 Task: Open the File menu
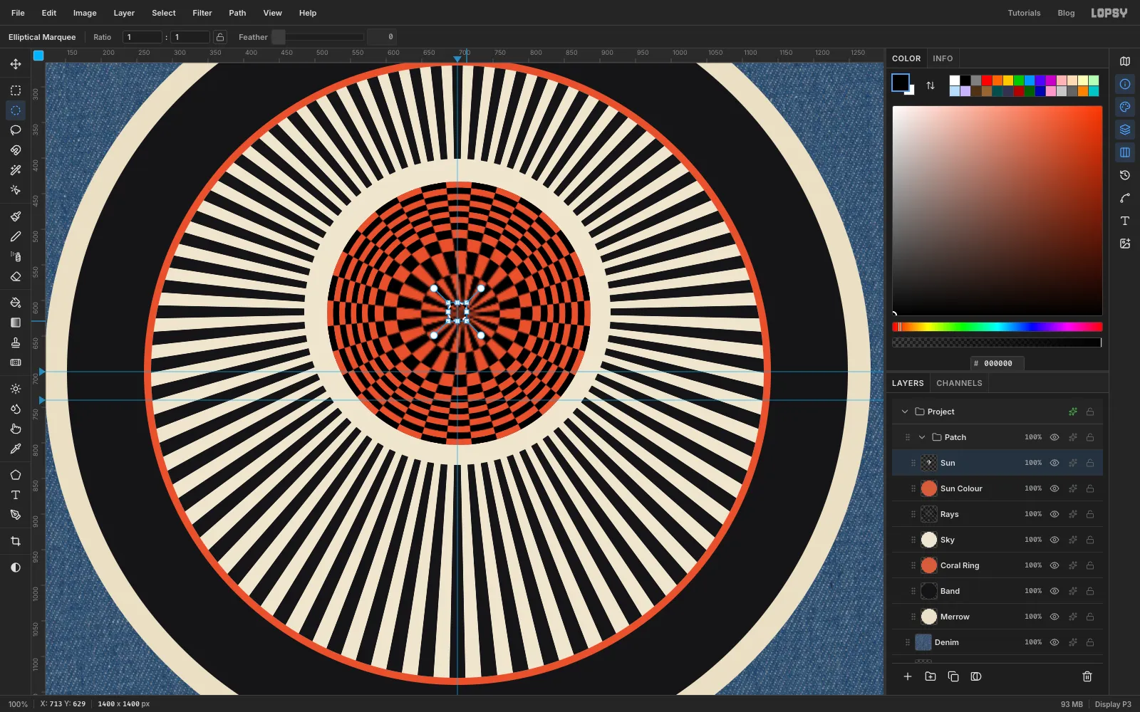18,13
